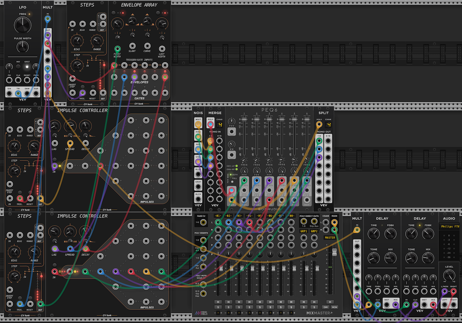Click the MixMaster MON button
This screenshot has height=323, width=462.
[x=334, y=307]
